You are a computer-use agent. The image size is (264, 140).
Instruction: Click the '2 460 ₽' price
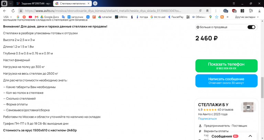(x=206, y=38)
